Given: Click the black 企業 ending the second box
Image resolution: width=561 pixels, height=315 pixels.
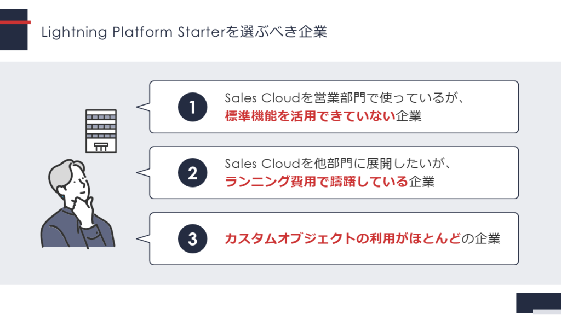Looking at the screenshot, I should point(422,182).
